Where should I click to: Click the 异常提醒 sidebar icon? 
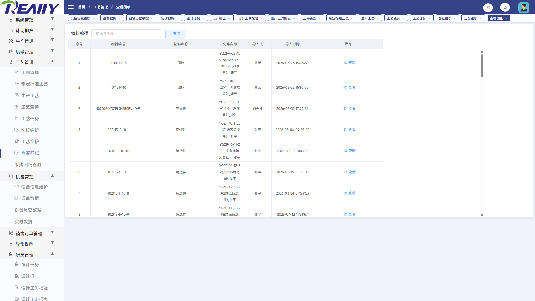(x=11, y=244)
